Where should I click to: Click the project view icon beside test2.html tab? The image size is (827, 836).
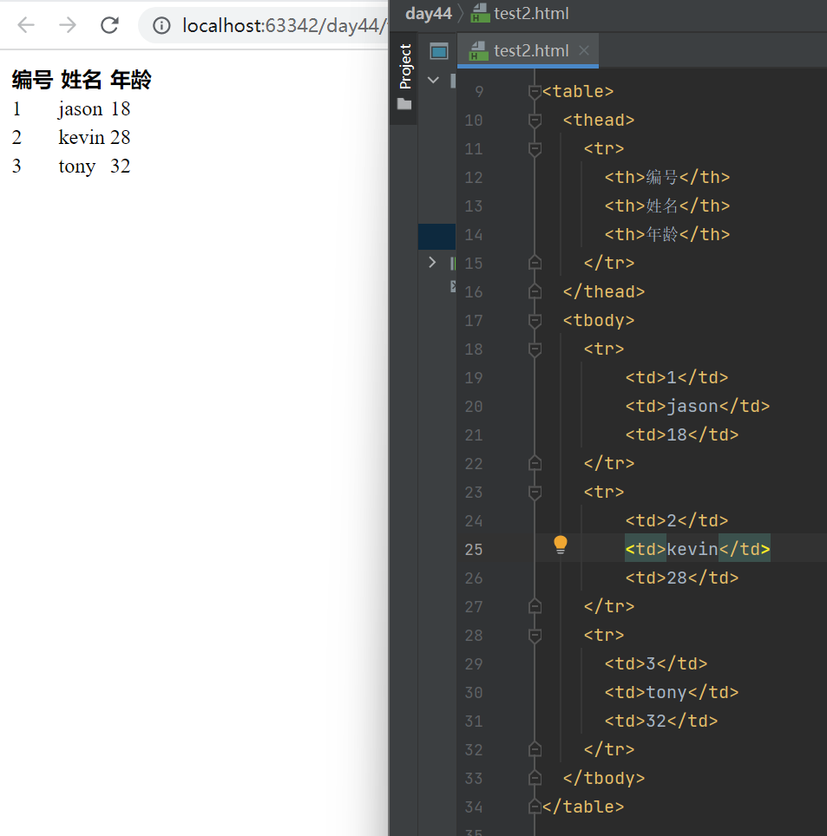click(x=439, y=51)
